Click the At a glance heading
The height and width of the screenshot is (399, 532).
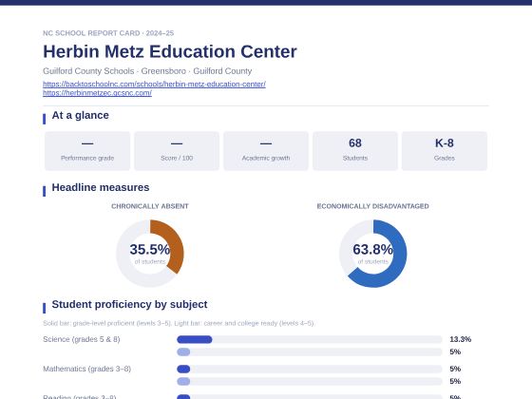point(80,115)
